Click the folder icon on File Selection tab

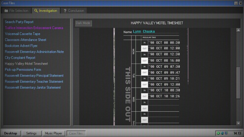(6, 11)
